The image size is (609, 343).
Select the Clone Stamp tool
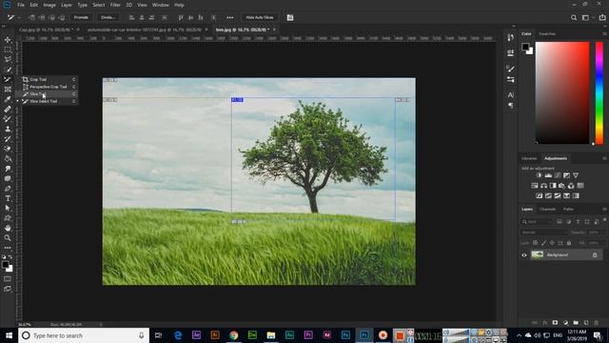click(8, 130)
